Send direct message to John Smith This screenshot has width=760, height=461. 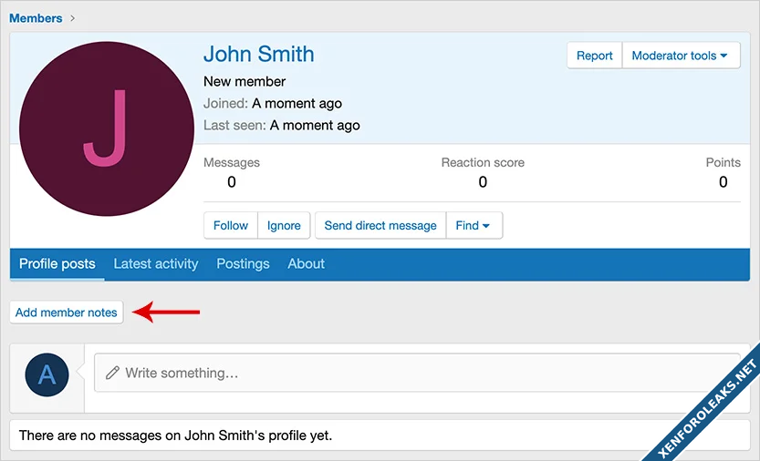click(380, 225)
